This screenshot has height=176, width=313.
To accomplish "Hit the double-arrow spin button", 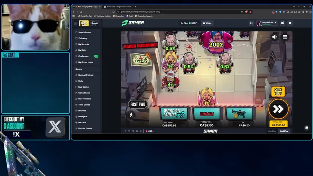I will pyautogui.click(x=279, y=109).
